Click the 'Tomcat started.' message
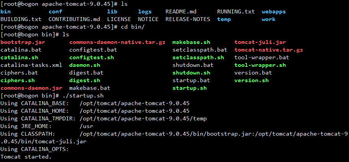The width and height of the screenshot is (349, 162). pos(26,157)
